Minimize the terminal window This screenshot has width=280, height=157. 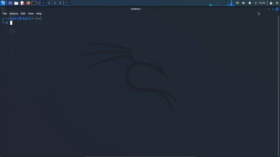coord(269,9)
